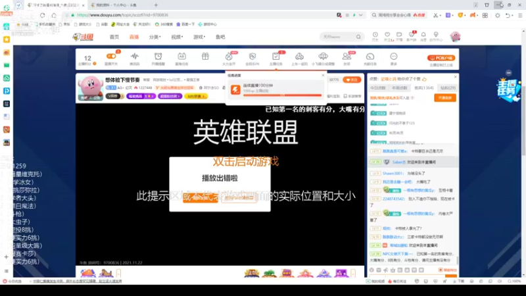Open viewing history clock icon

point(375,35)
